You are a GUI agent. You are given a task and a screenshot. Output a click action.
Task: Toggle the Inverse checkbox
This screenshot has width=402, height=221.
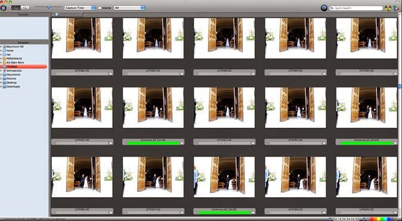(x=99, y=8)
